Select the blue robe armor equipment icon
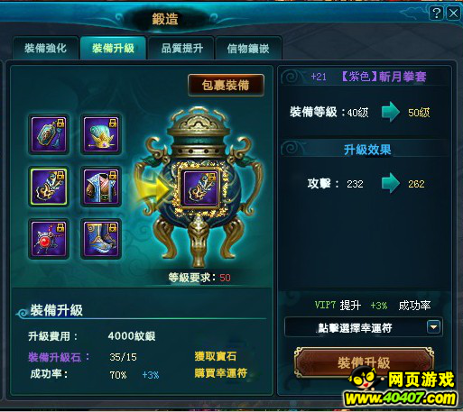The image size is (463, 412). click(x=101, y=187)
